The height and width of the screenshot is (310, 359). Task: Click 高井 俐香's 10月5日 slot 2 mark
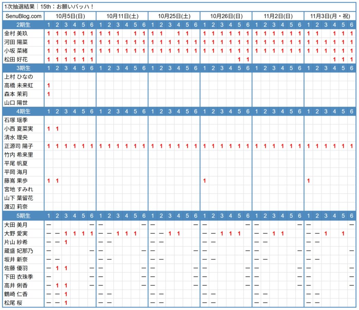click(x=57, y=286)
